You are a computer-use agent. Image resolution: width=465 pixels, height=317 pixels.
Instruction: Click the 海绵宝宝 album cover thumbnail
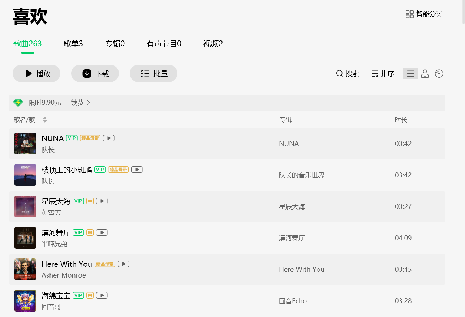25,301
